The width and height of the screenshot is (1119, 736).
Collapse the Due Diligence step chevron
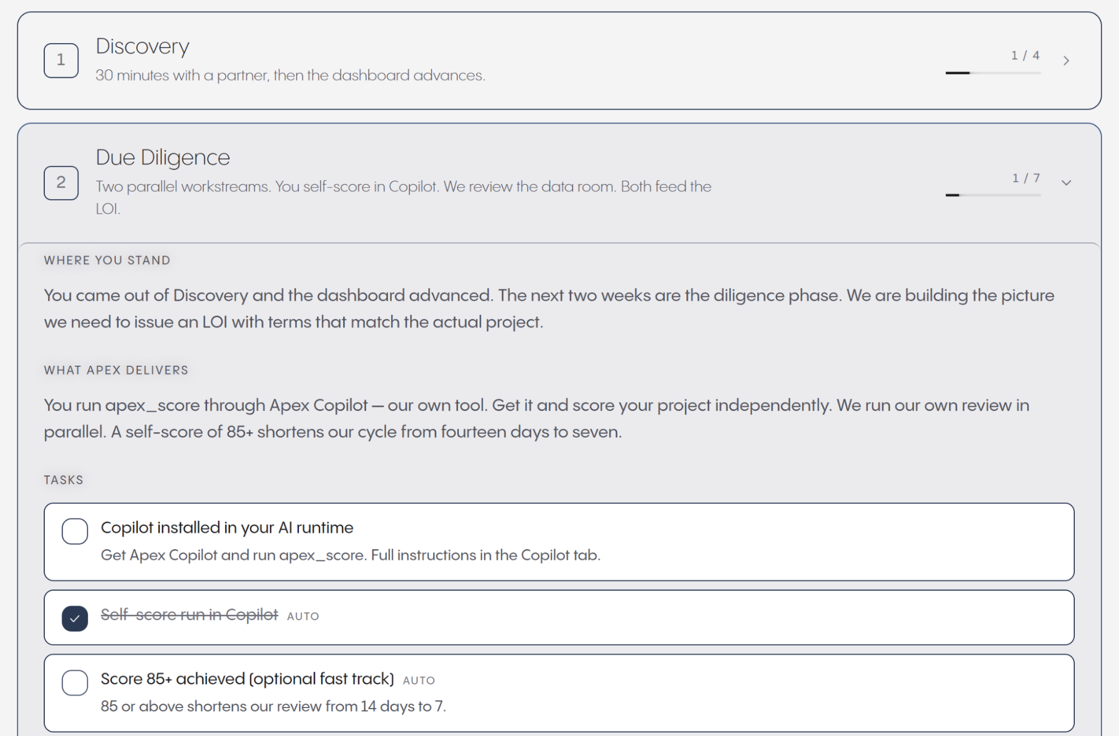(x=1066, y=183)
